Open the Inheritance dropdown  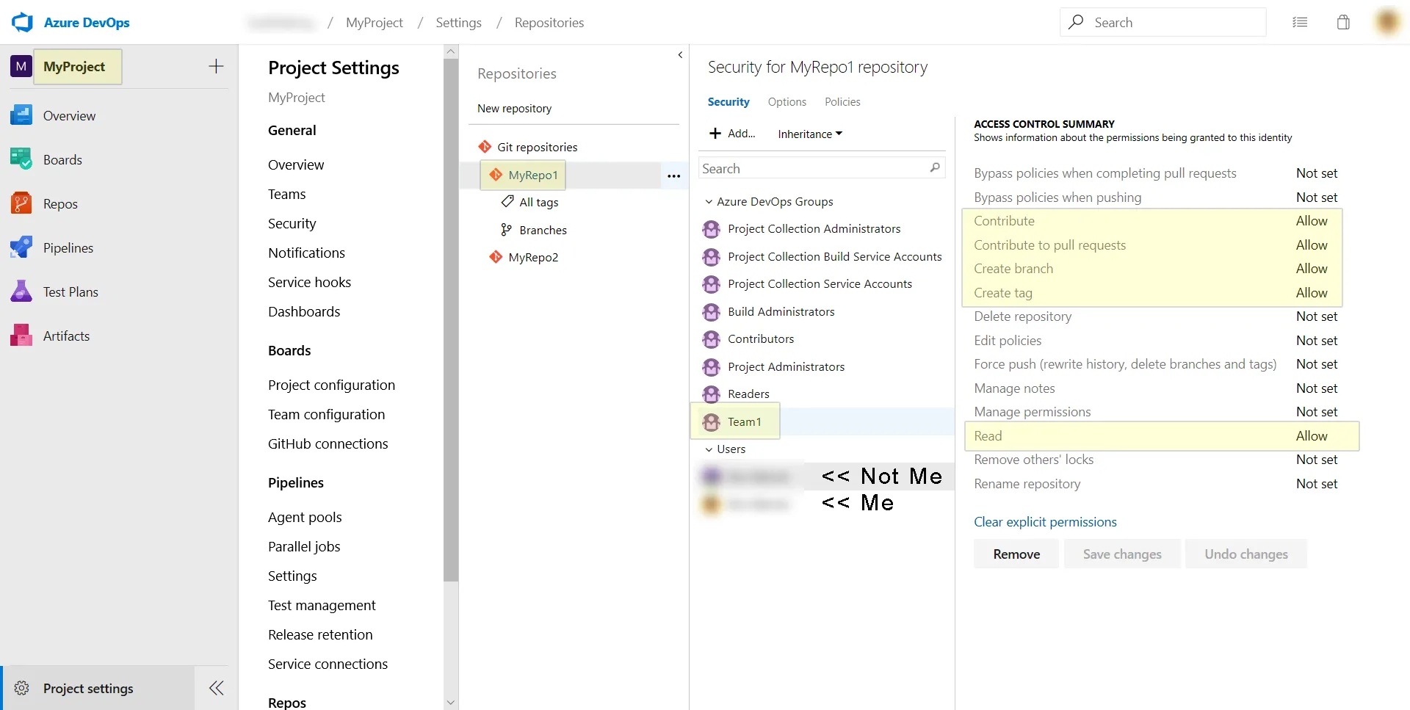pyautogui.click(x=810, y=134)
